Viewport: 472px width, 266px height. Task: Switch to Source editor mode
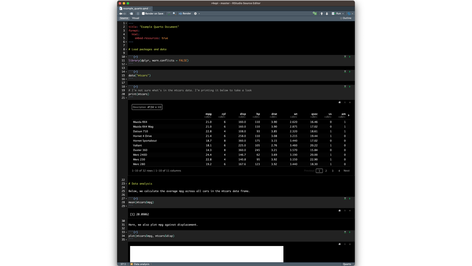click(124, 18)
